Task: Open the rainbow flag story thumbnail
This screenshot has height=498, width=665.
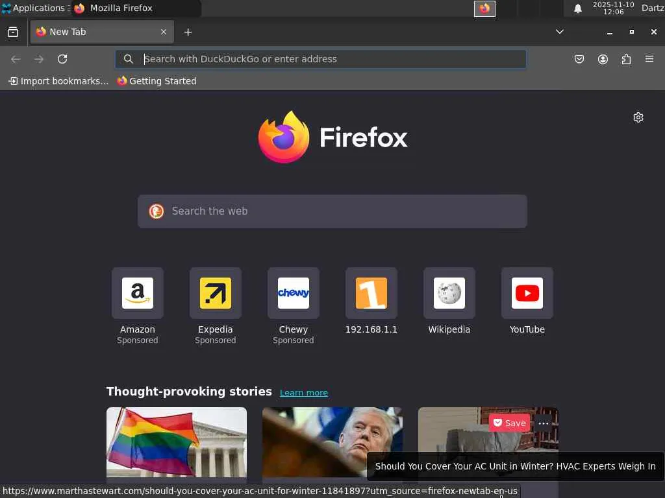Action: coord(177,442)
